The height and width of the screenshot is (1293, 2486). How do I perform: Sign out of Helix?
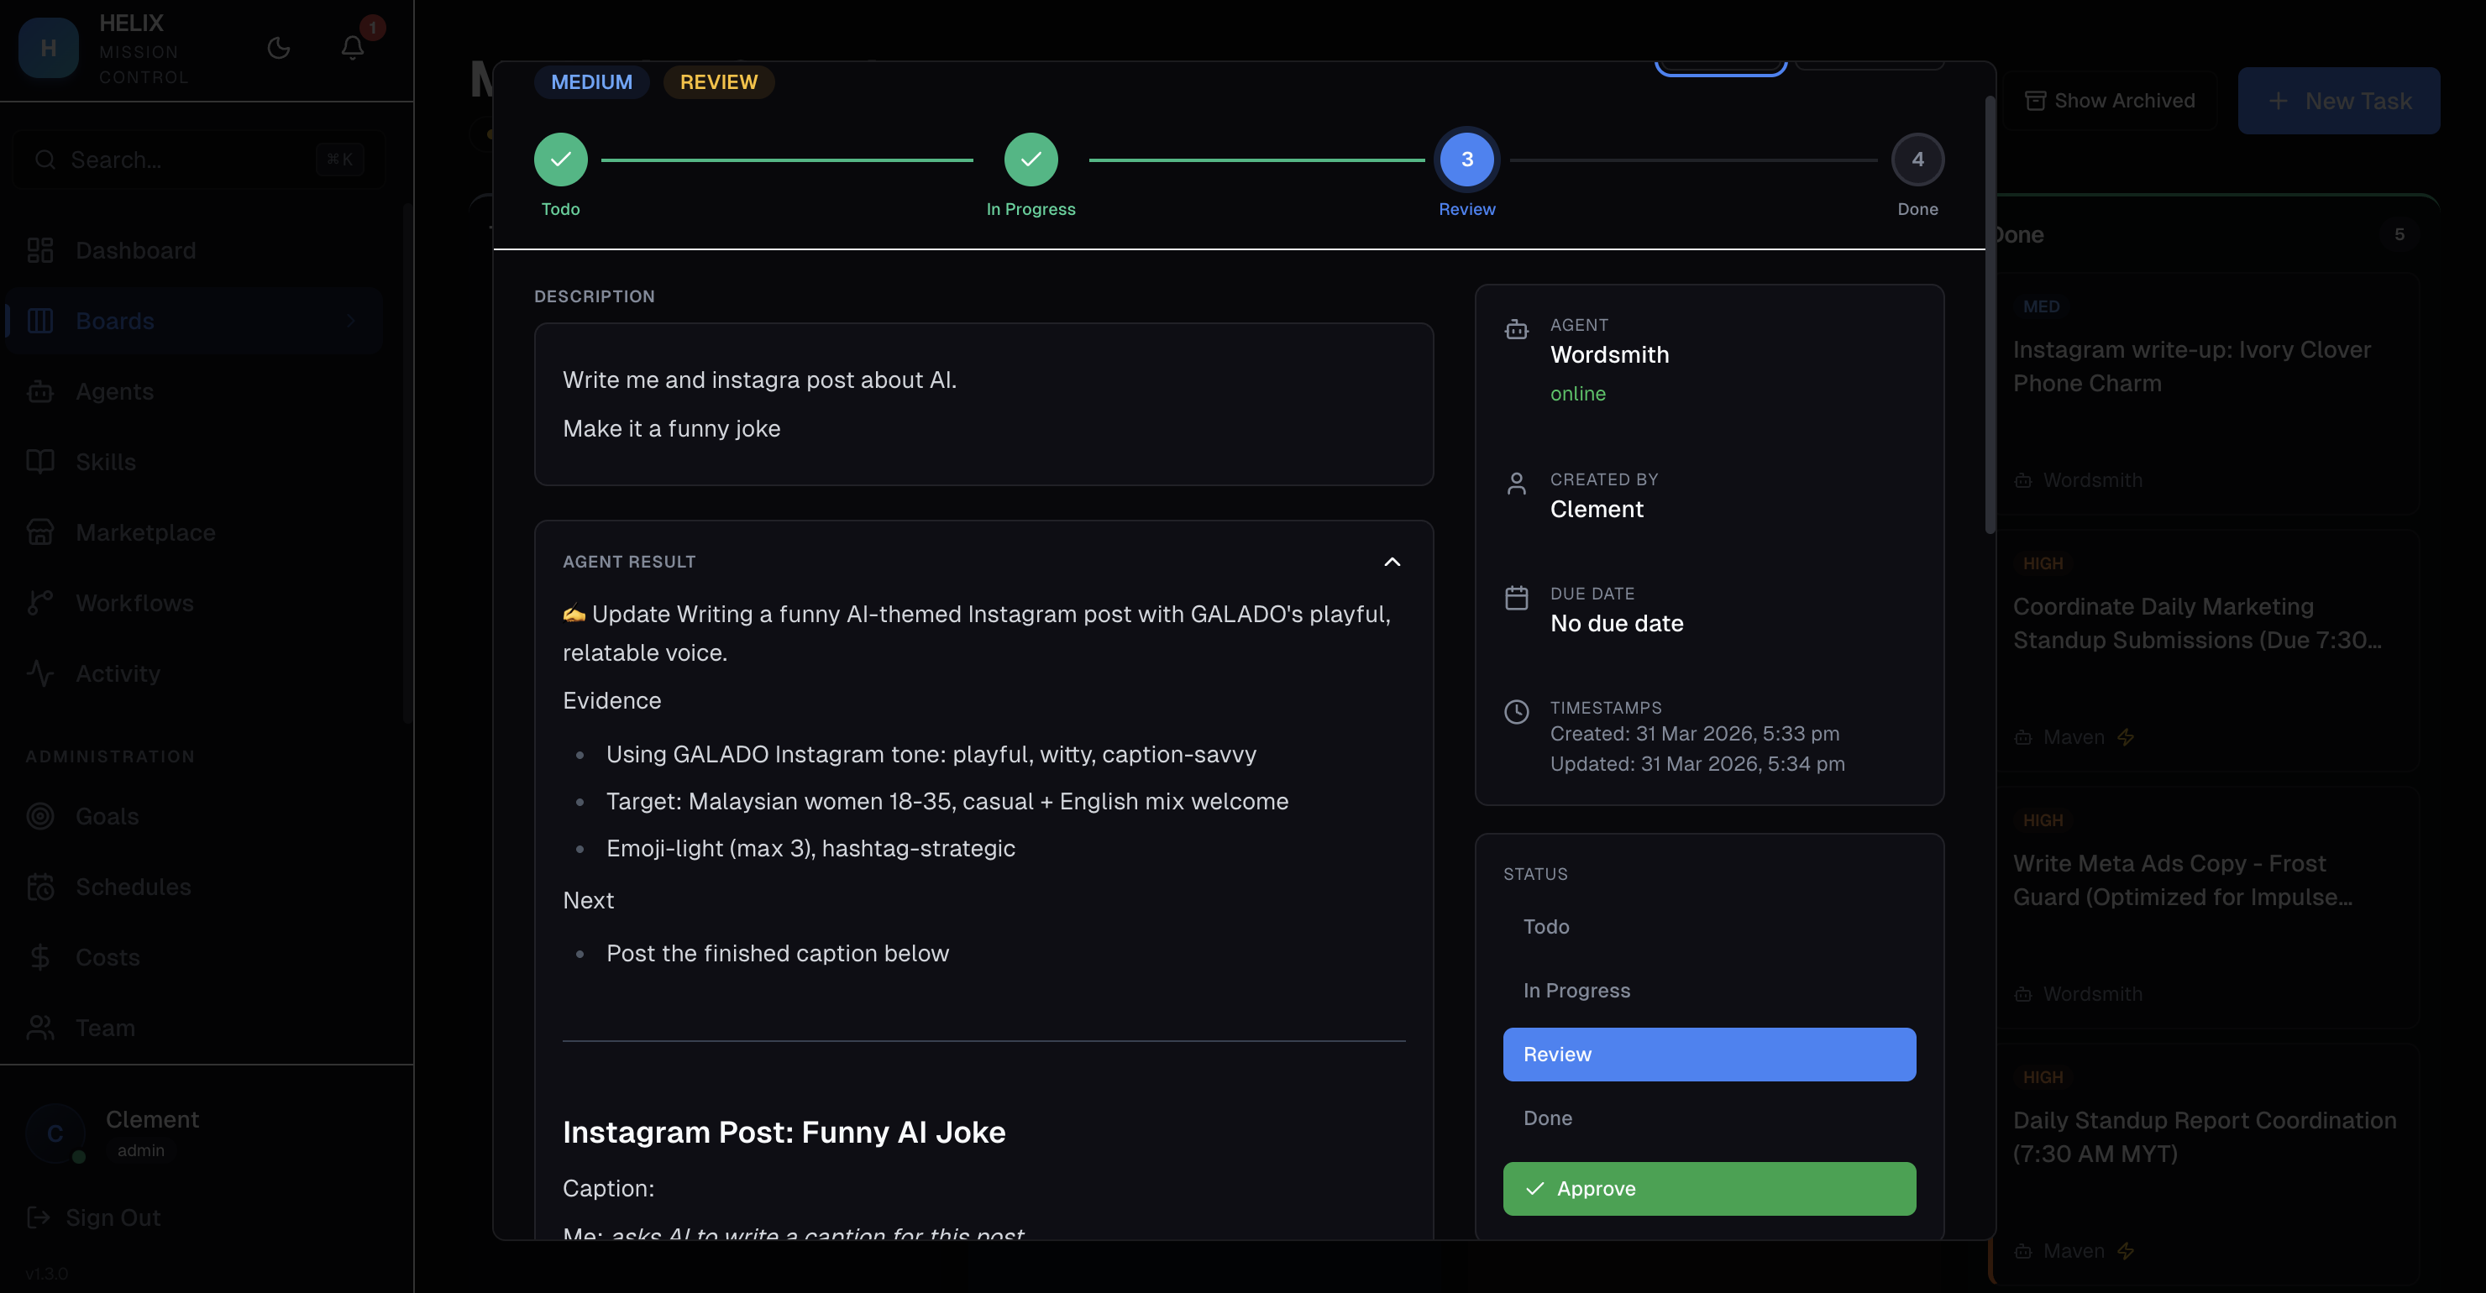pyautogui.click(x=95, y=1217)
